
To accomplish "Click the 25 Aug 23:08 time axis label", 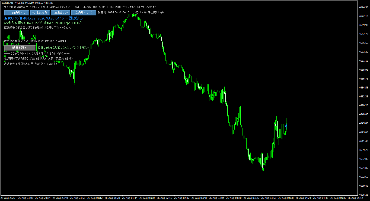I will [25, 198].
